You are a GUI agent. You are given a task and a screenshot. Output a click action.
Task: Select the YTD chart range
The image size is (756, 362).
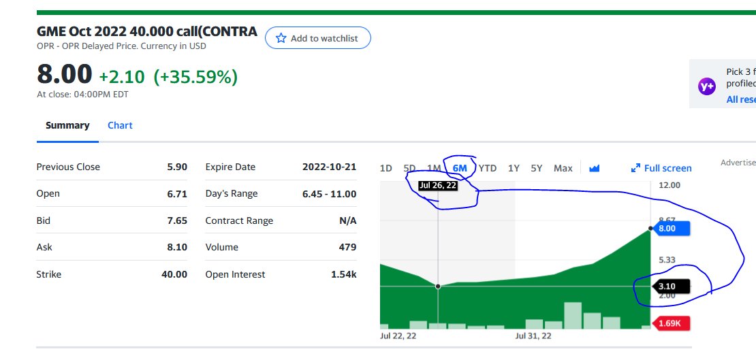coord(488,168)
